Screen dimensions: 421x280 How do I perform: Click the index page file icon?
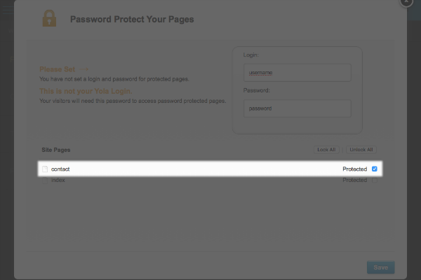(x=45, y=181)
